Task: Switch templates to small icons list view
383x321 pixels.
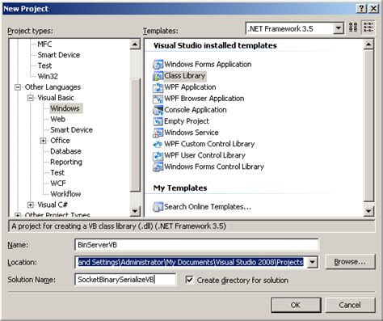Action: 368,27
